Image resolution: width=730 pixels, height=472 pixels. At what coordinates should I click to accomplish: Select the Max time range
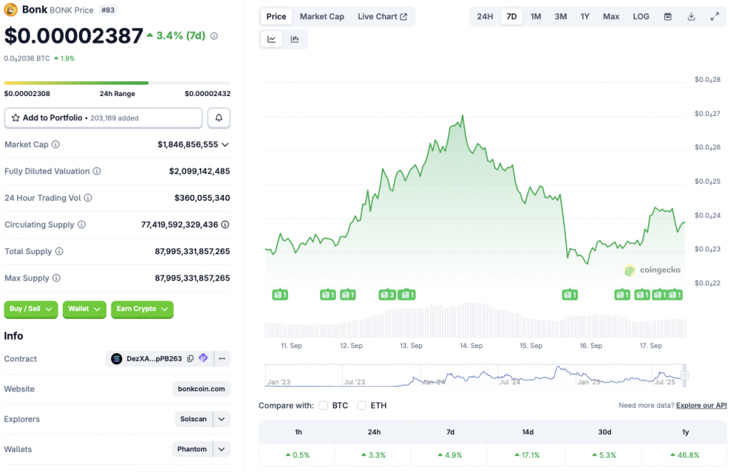click(x=611, y=17)
